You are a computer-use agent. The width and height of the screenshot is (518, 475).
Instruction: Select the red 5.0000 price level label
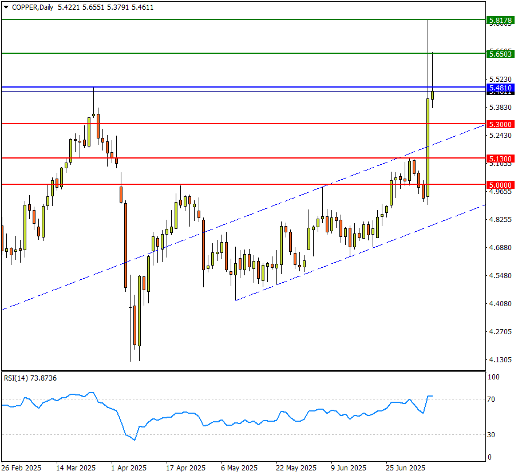pos(501,185)
